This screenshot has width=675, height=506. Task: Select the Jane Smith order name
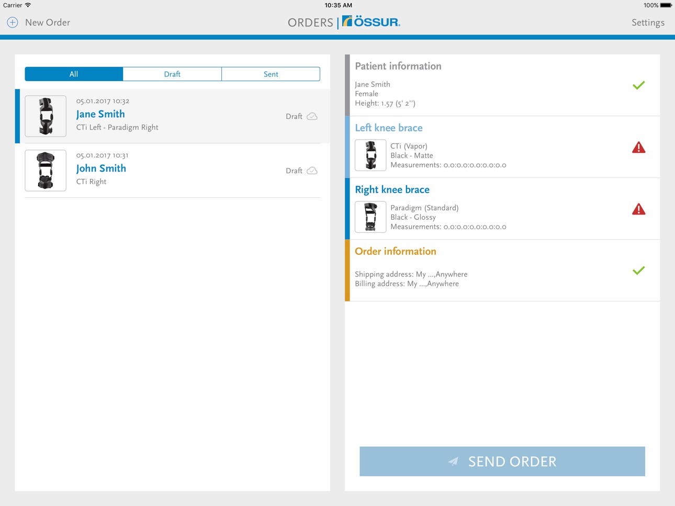point(100,114)
